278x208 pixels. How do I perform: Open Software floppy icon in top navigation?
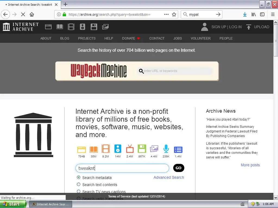click(94, 27)
